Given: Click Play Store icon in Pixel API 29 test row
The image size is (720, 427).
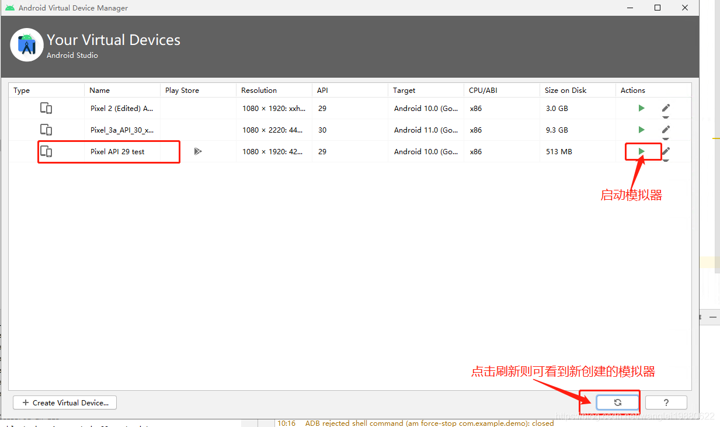Looking at the screenshot, I should tap(198, 151).
